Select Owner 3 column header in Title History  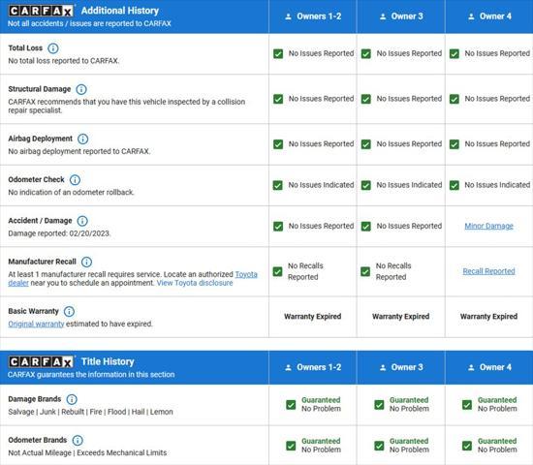401,367
